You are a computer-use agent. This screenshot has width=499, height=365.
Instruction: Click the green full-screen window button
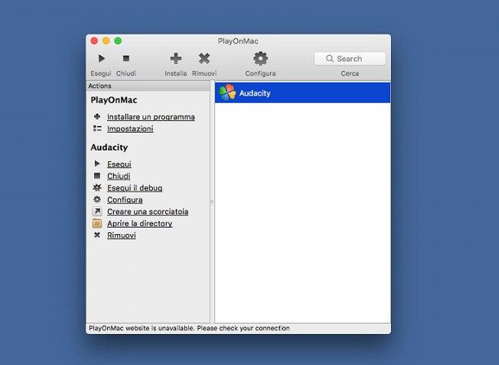[x=118, y=41]
